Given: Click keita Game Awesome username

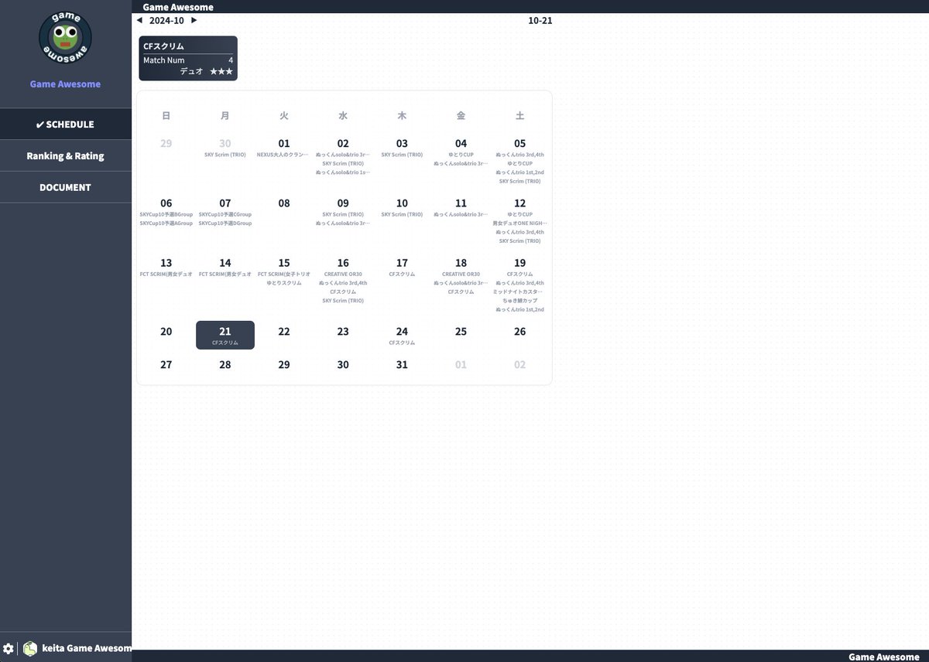Looking at the screenshot, I should click(x=86, y=648).
